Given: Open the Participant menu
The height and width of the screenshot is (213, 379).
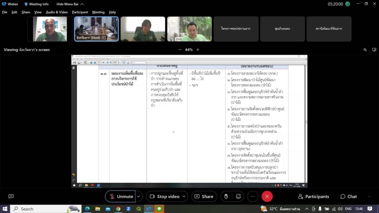Looking at the screenshot, I should pos(80,12).
